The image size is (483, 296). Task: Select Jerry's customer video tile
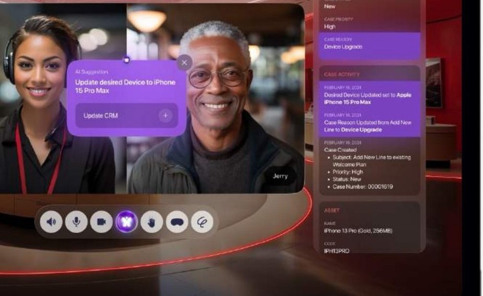click(215, 99)
